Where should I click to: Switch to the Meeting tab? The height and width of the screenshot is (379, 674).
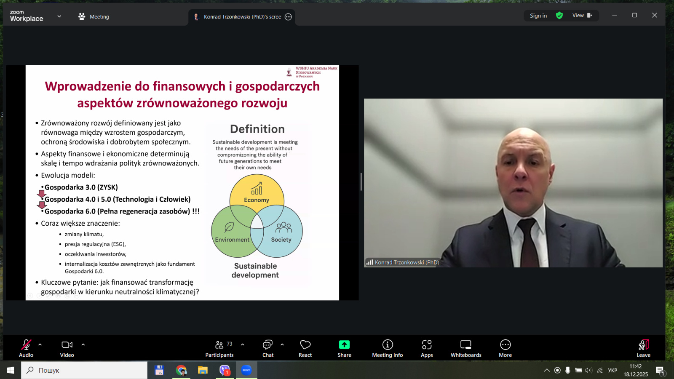tap(94, 17)
